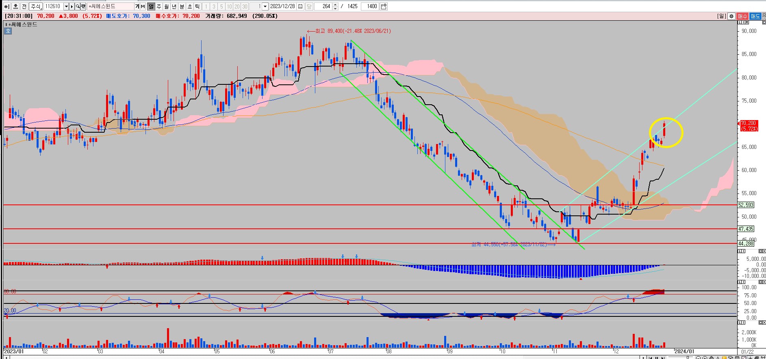
Task: Click the '당' button beside calendar
Action: 309,6
